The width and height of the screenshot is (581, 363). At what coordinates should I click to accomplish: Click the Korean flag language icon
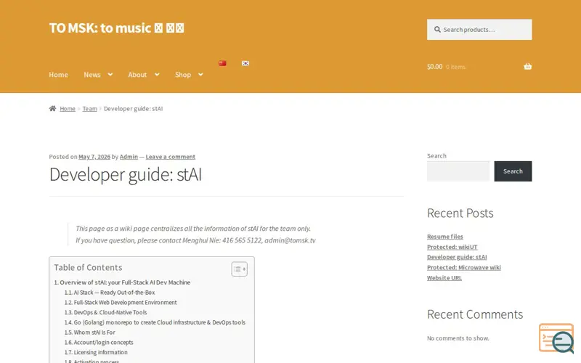(245, 63)
